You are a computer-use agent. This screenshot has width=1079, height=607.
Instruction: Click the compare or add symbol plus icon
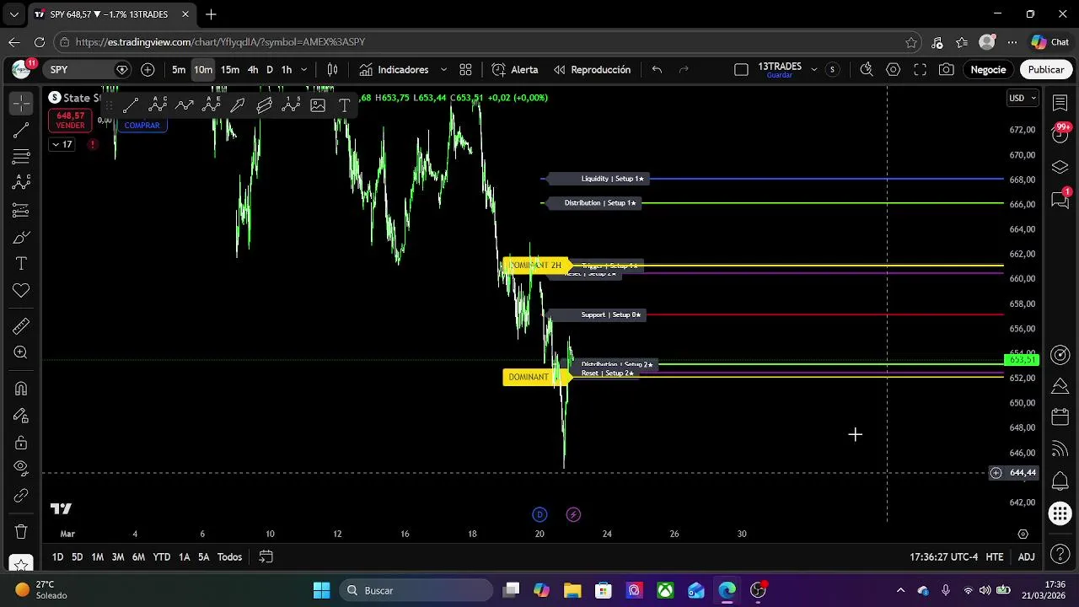pos(148,70)
